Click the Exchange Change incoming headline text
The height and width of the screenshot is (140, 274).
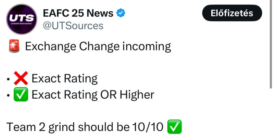click(98, 46)
